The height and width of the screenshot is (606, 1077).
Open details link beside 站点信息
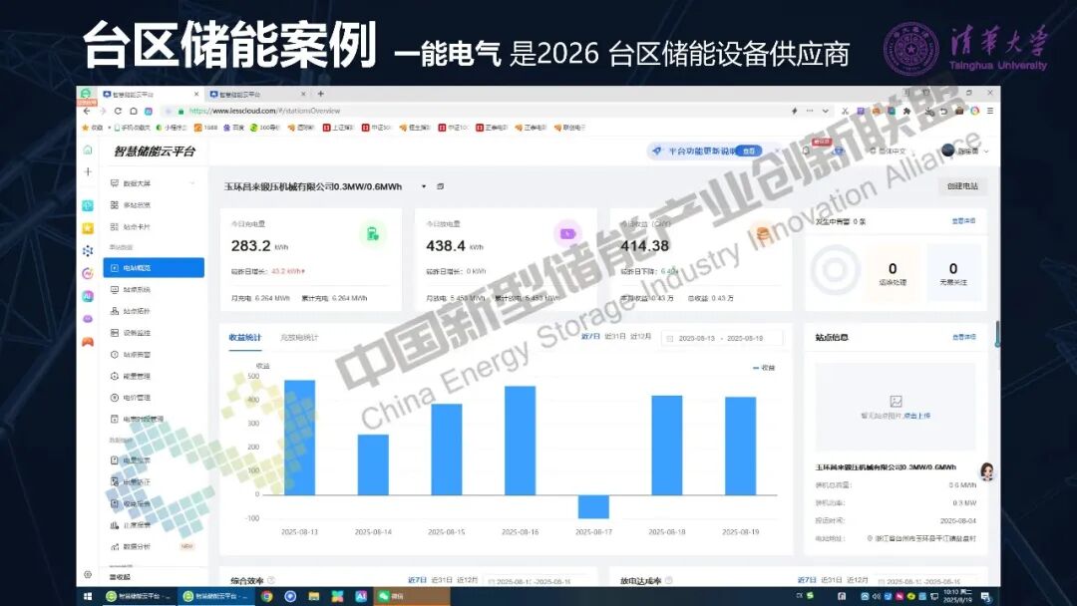963,337
